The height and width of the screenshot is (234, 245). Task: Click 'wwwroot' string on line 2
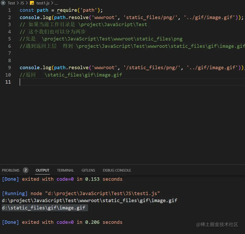(x=104, y=17)
